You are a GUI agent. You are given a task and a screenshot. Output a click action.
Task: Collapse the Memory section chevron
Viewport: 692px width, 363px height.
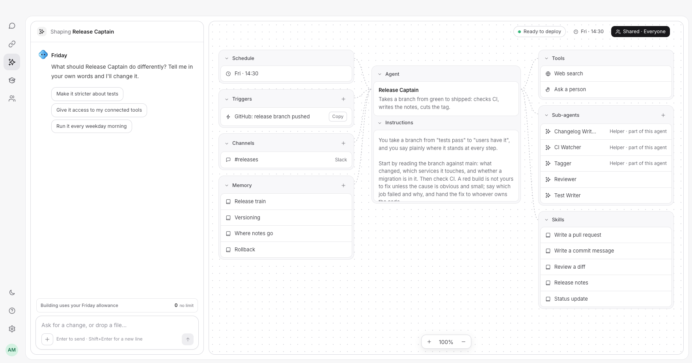[x=227, y=185]
